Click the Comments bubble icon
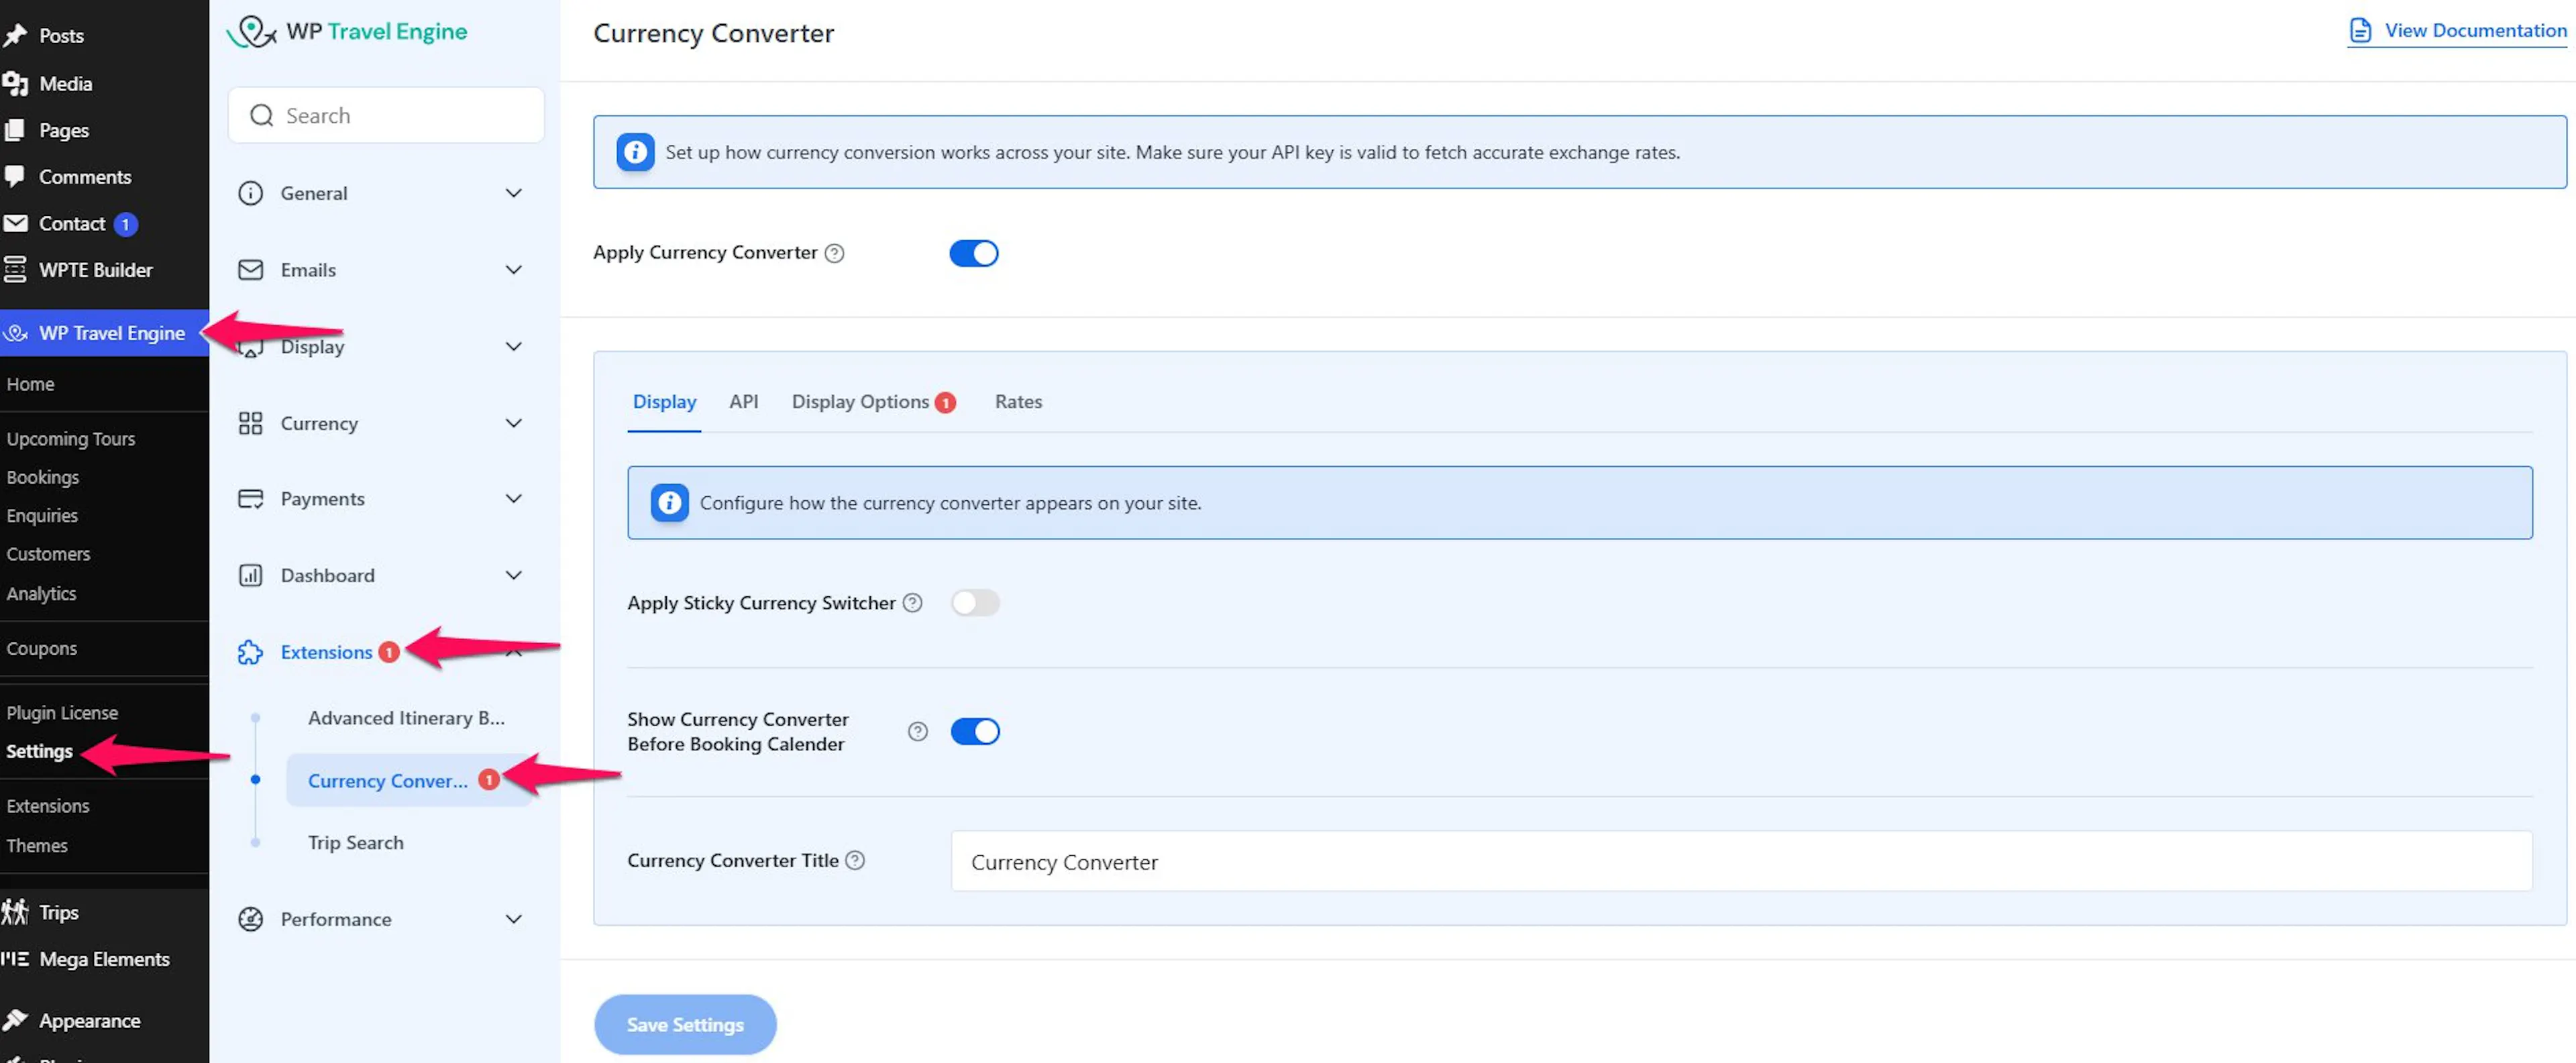Image resolution: width=2576 pixels, height=1063 pixels. (x=15, y=176)
